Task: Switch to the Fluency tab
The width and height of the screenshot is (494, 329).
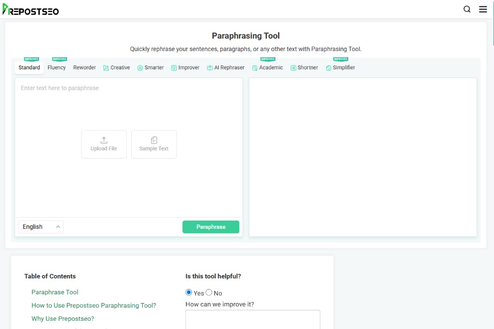Action: (x=56, y=67)
